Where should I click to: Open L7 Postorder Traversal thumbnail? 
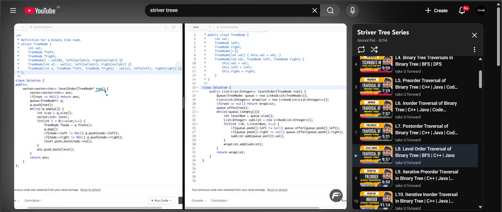376,132
